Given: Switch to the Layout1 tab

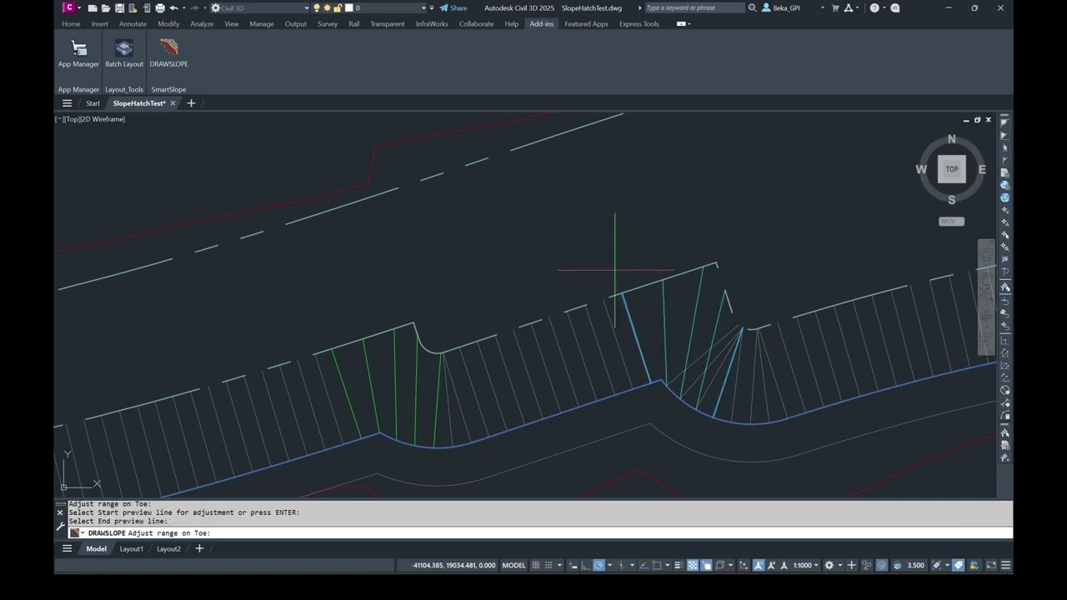Looking at the screenshot, I should 131,548.
